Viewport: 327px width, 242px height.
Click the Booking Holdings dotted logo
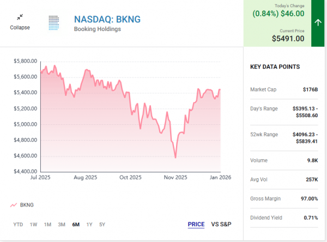pos(55,22)
